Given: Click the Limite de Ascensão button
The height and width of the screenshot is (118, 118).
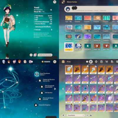Looking at the screenshot, I should [x=45, y=55].
